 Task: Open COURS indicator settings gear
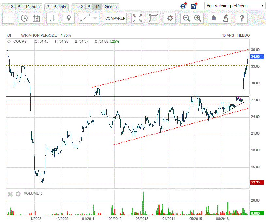pyautogui.click(x=9, y=41)
